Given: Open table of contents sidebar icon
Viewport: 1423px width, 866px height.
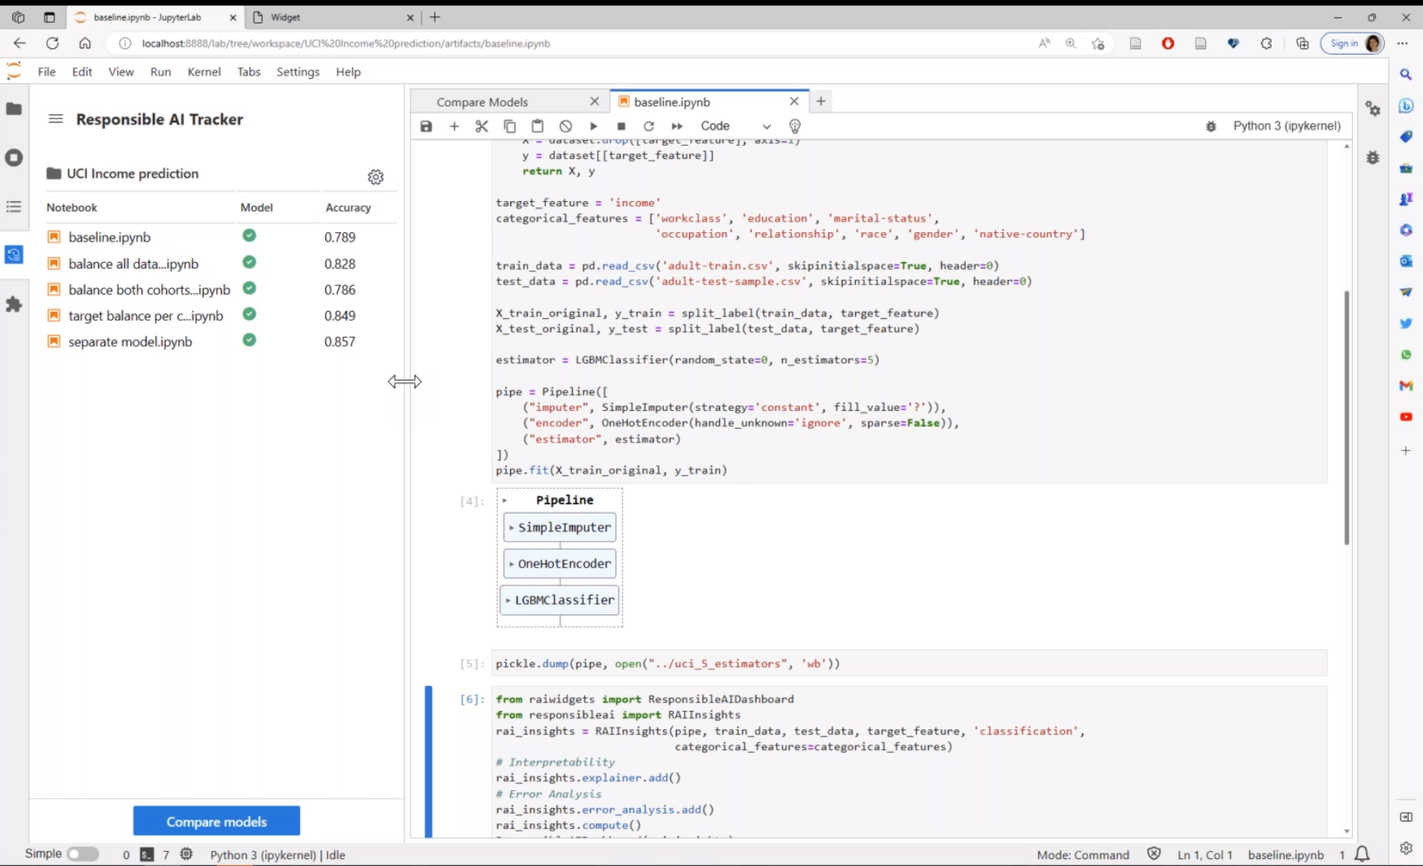Looking at the screenshot, I should click(14, 207).
